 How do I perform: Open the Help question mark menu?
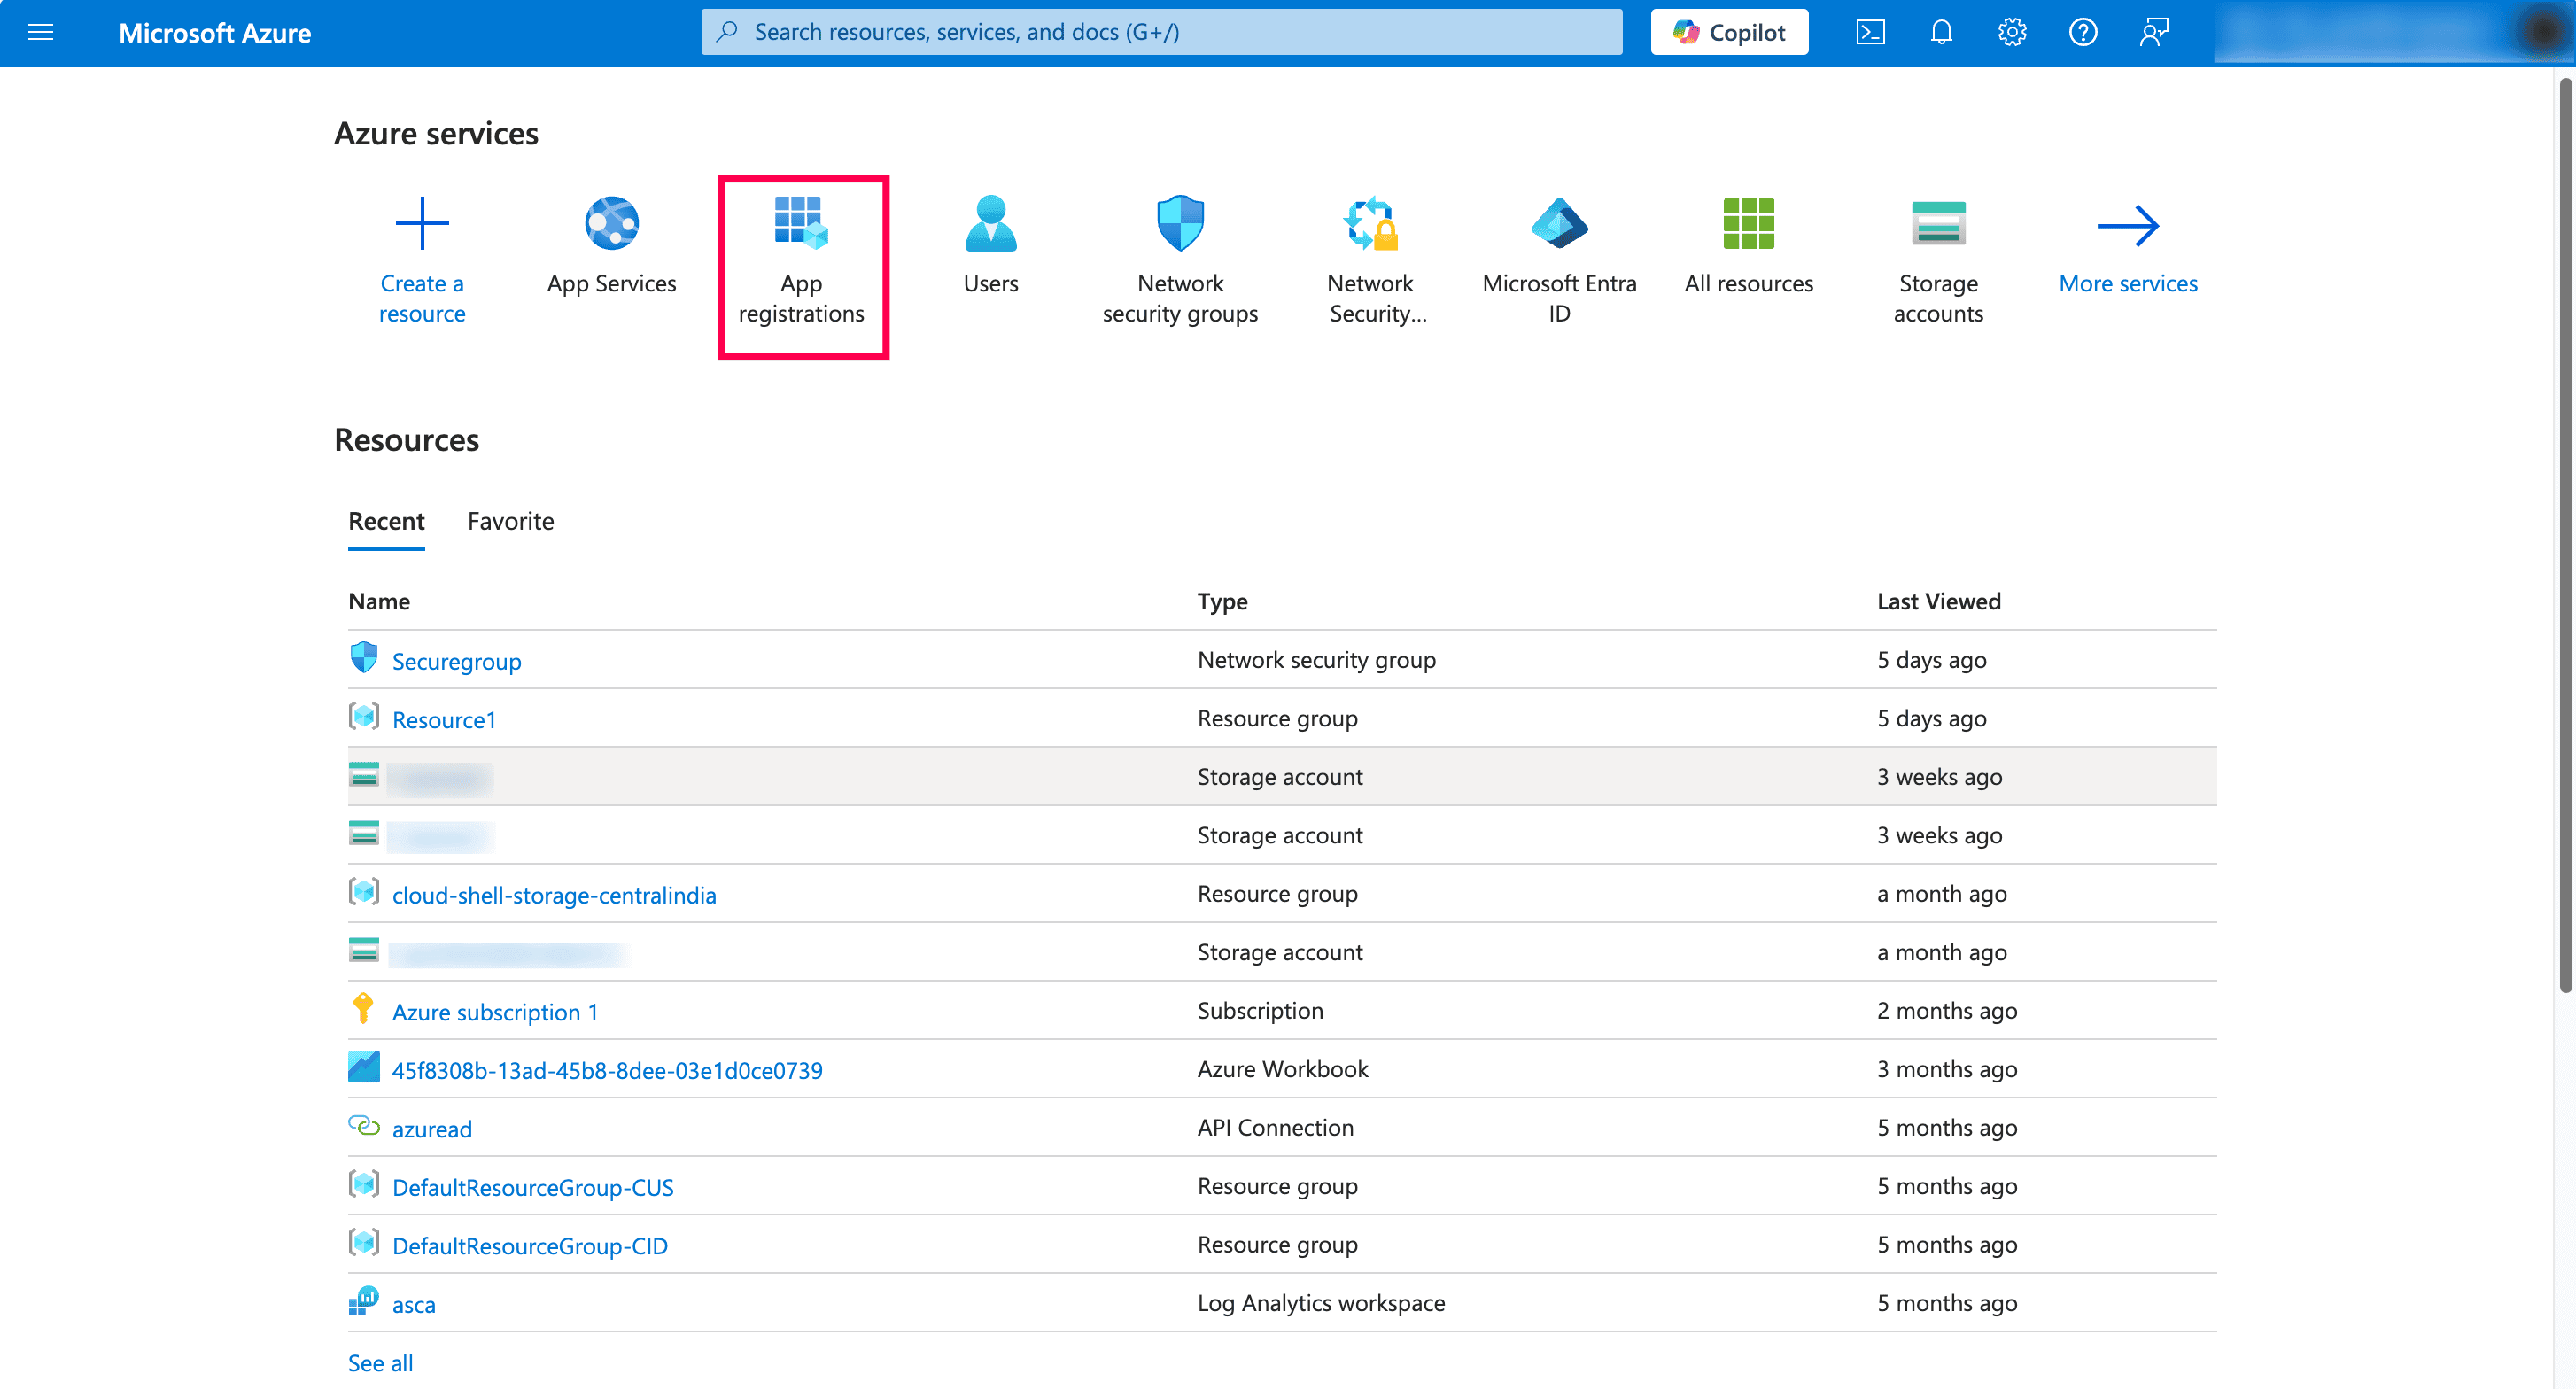2083,32
